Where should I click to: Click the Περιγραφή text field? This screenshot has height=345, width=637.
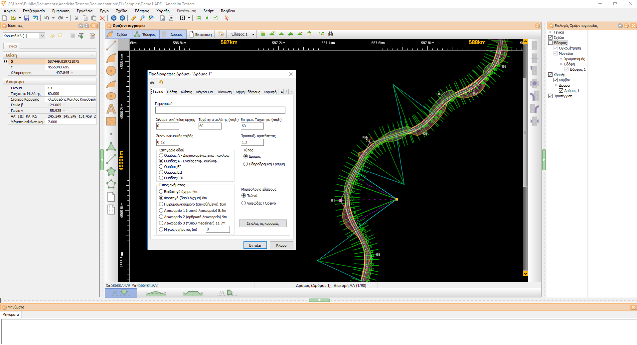click(220, 110)
